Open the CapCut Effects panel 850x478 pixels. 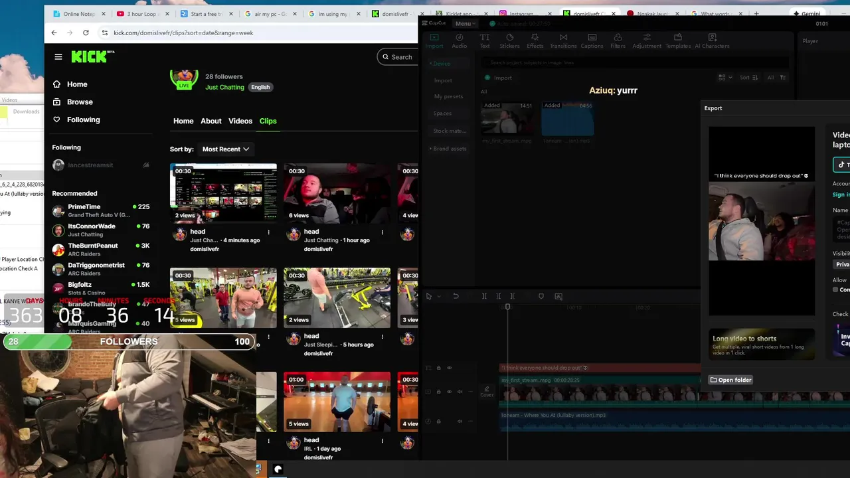(535, 41)
